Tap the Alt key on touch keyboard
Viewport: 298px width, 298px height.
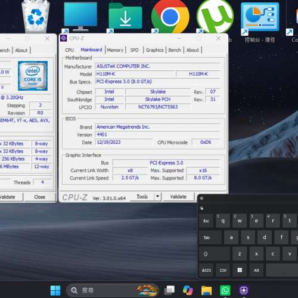pyautogui.click(x=256, y=270)
